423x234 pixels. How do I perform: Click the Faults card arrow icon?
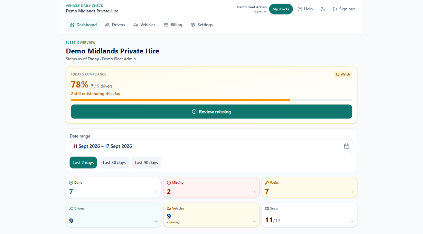[352, 192]
